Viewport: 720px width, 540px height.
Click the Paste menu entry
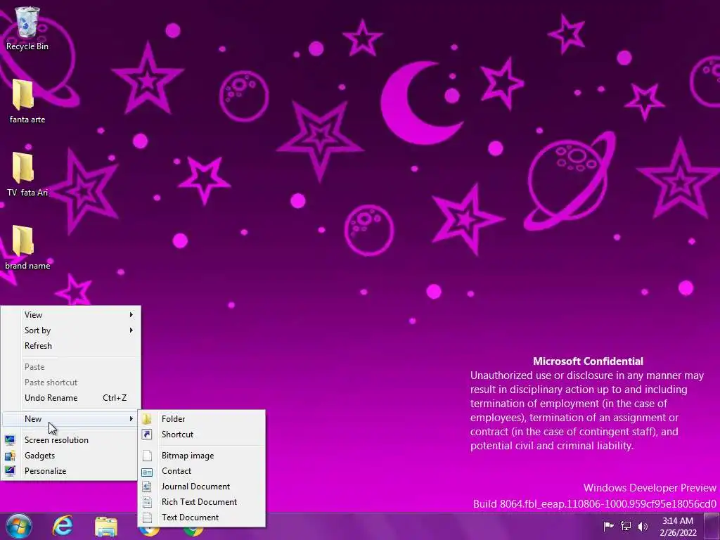[x=71, y=367]
